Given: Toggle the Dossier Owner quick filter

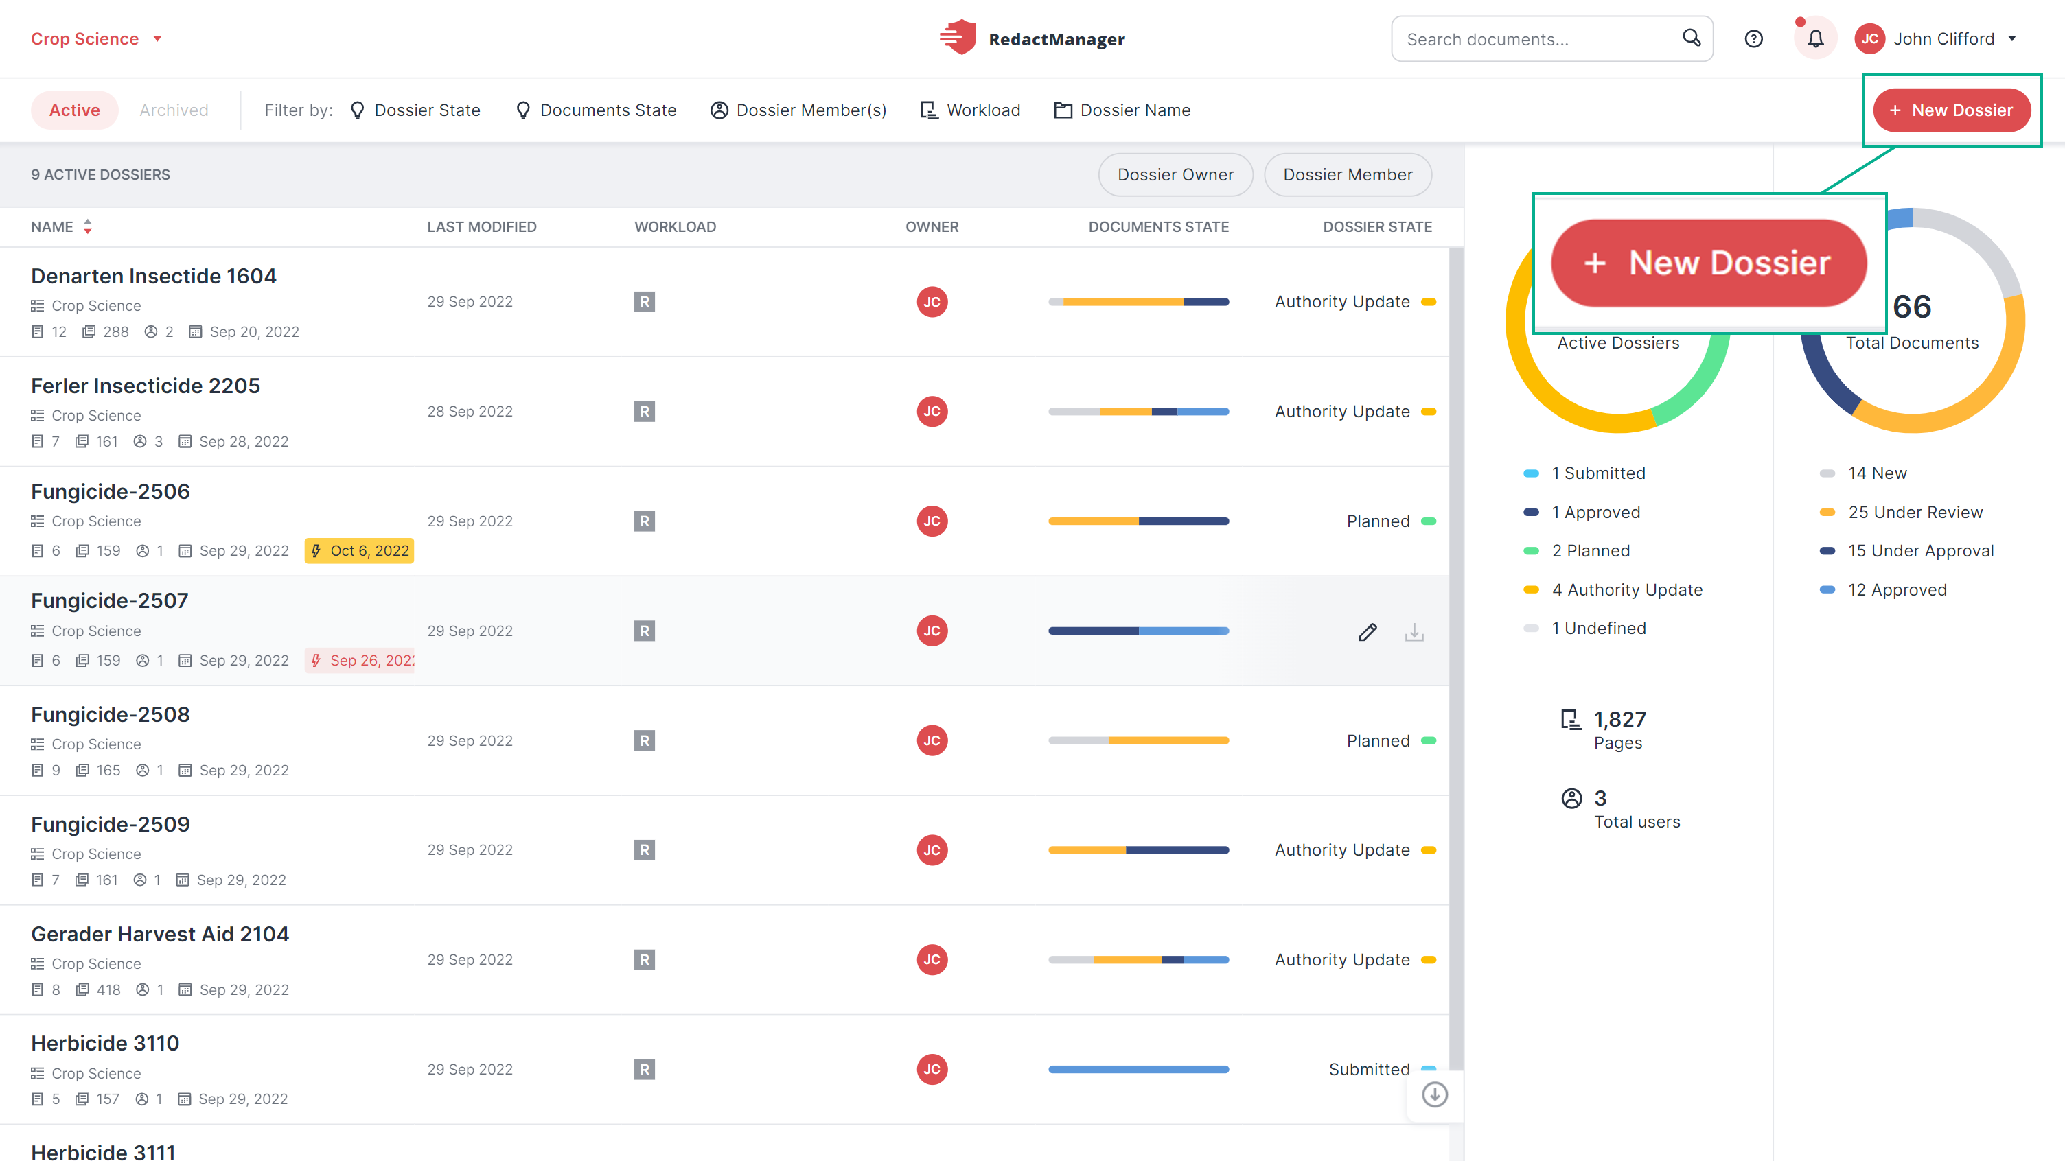Looking at the screenshot, I should [x=1175, y=175].
